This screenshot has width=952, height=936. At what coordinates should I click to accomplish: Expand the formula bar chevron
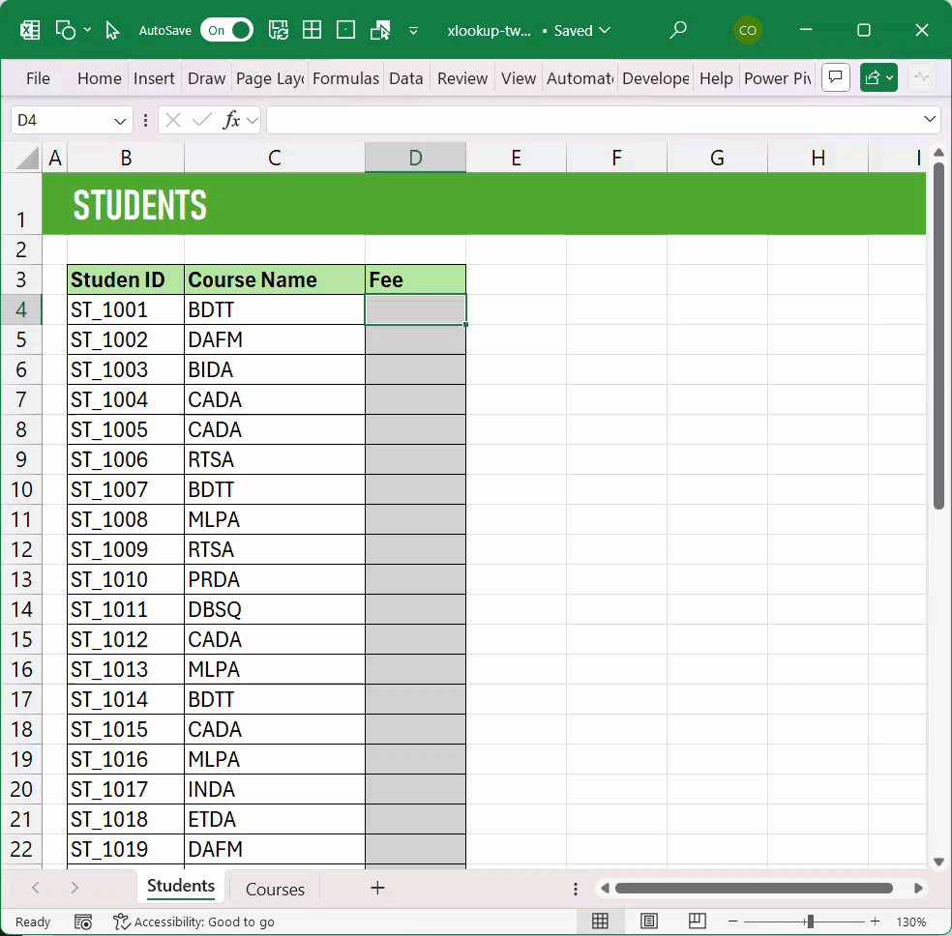[x=930, y=120]
